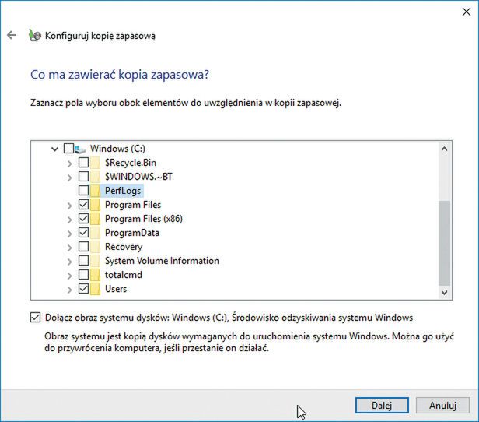Uncheck the Program Files checkbox
Screen dimensions: 479x422
coord(83,204)
